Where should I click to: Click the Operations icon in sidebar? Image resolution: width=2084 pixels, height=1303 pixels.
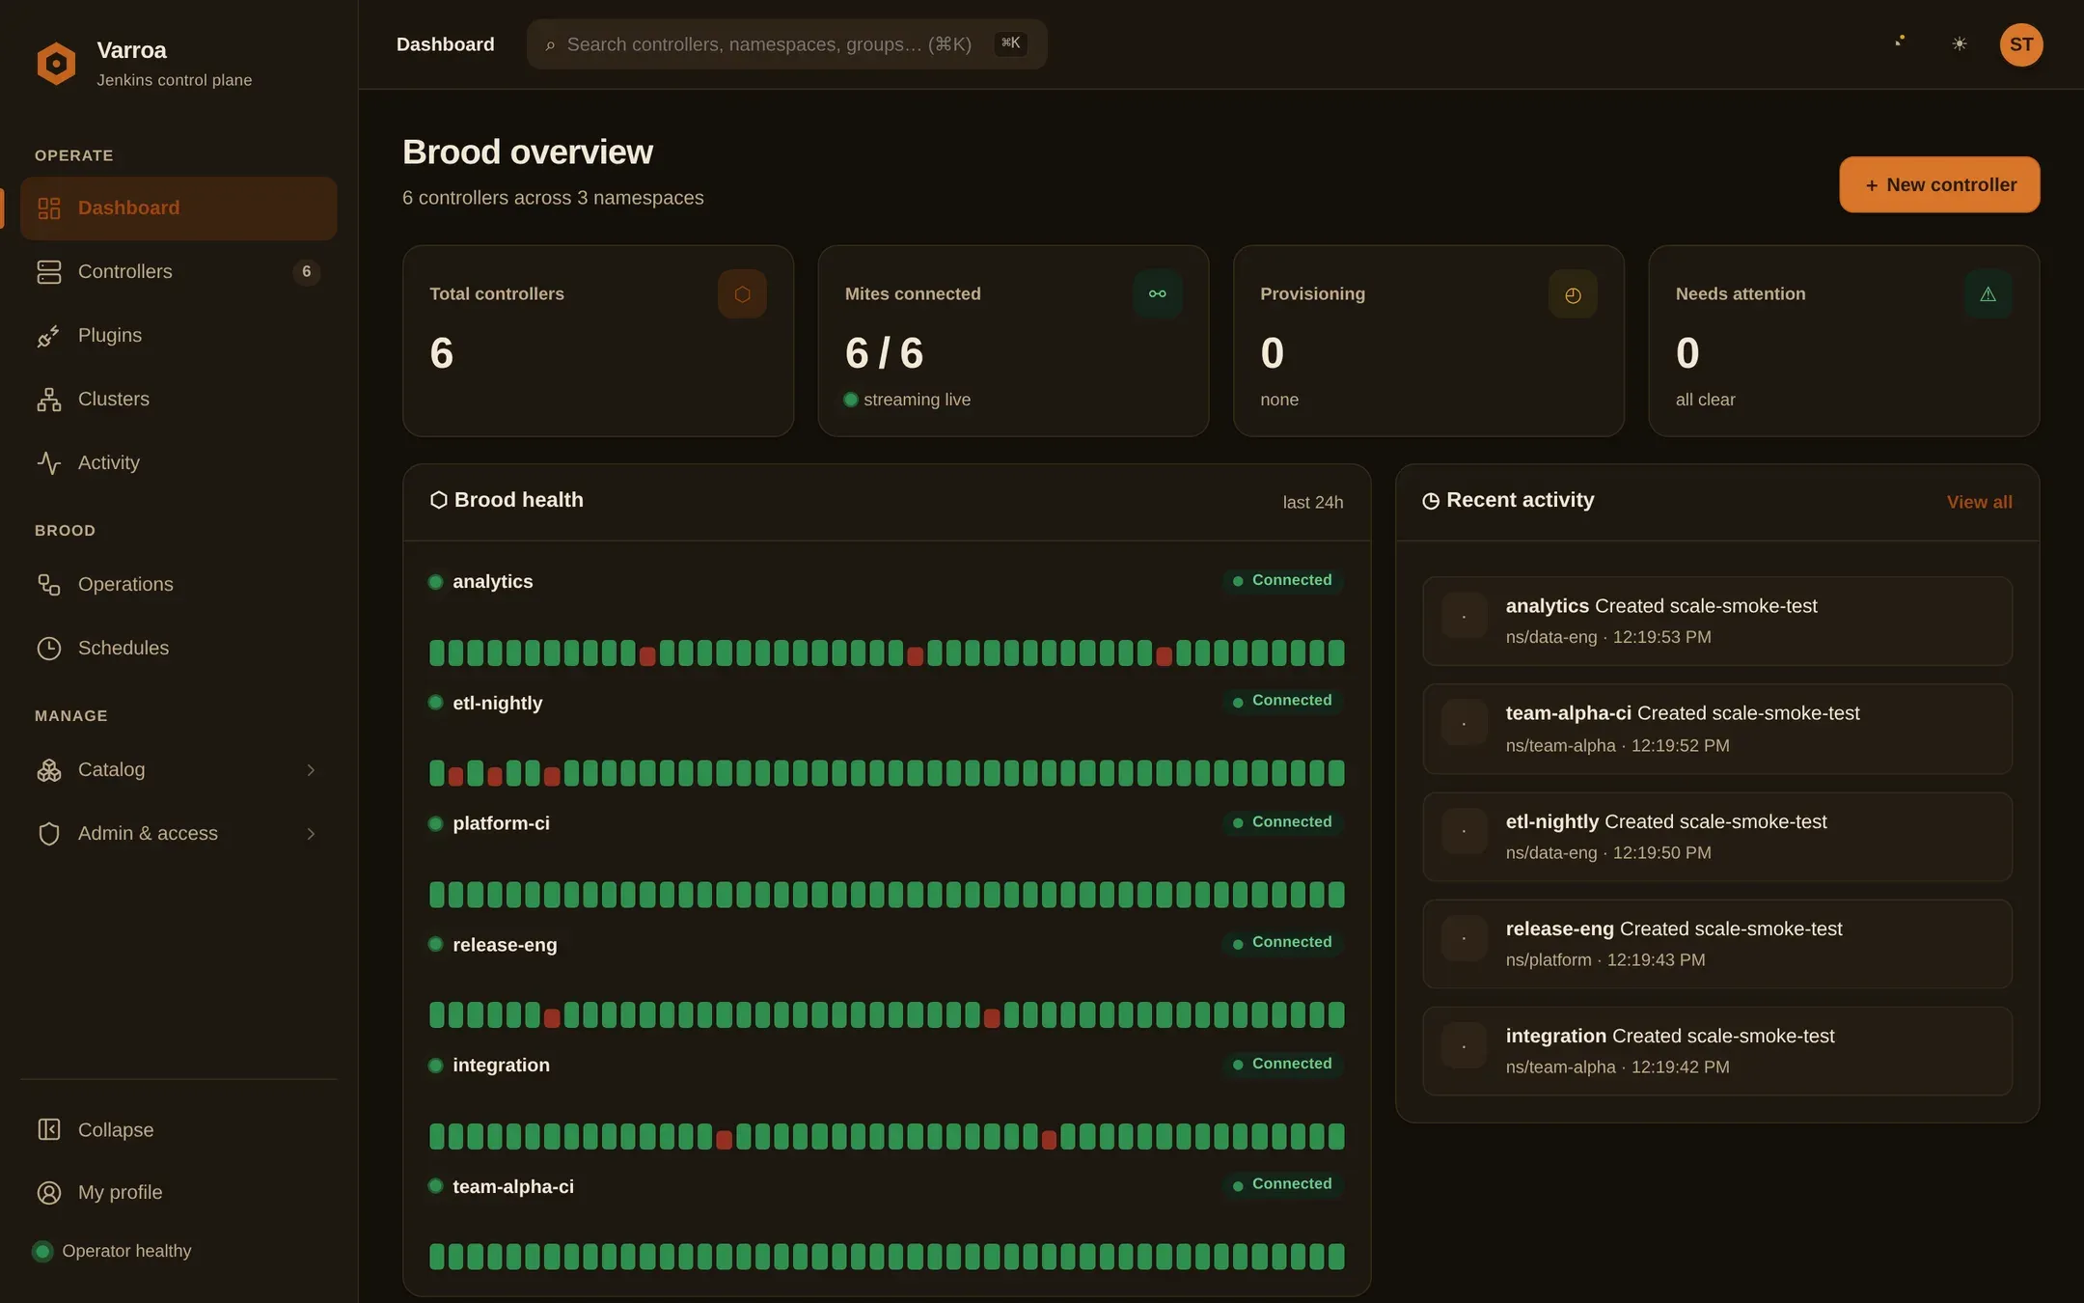pyautogui.click(x=49, y=585)
